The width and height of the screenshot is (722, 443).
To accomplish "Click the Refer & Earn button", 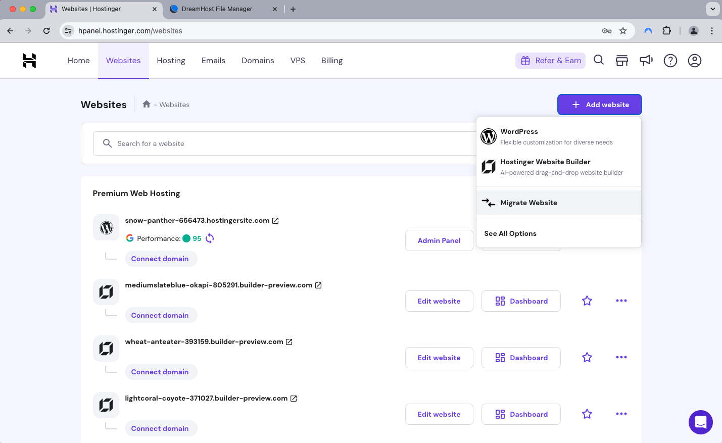I will click(550, 61).
